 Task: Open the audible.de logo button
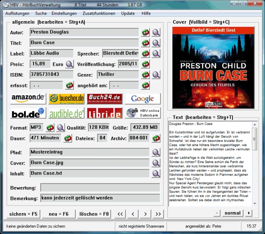(x=66, y=113)
